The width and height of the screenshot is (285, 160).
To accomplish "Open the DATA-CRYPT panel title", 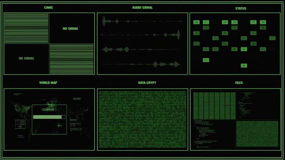I will (147, 83).
